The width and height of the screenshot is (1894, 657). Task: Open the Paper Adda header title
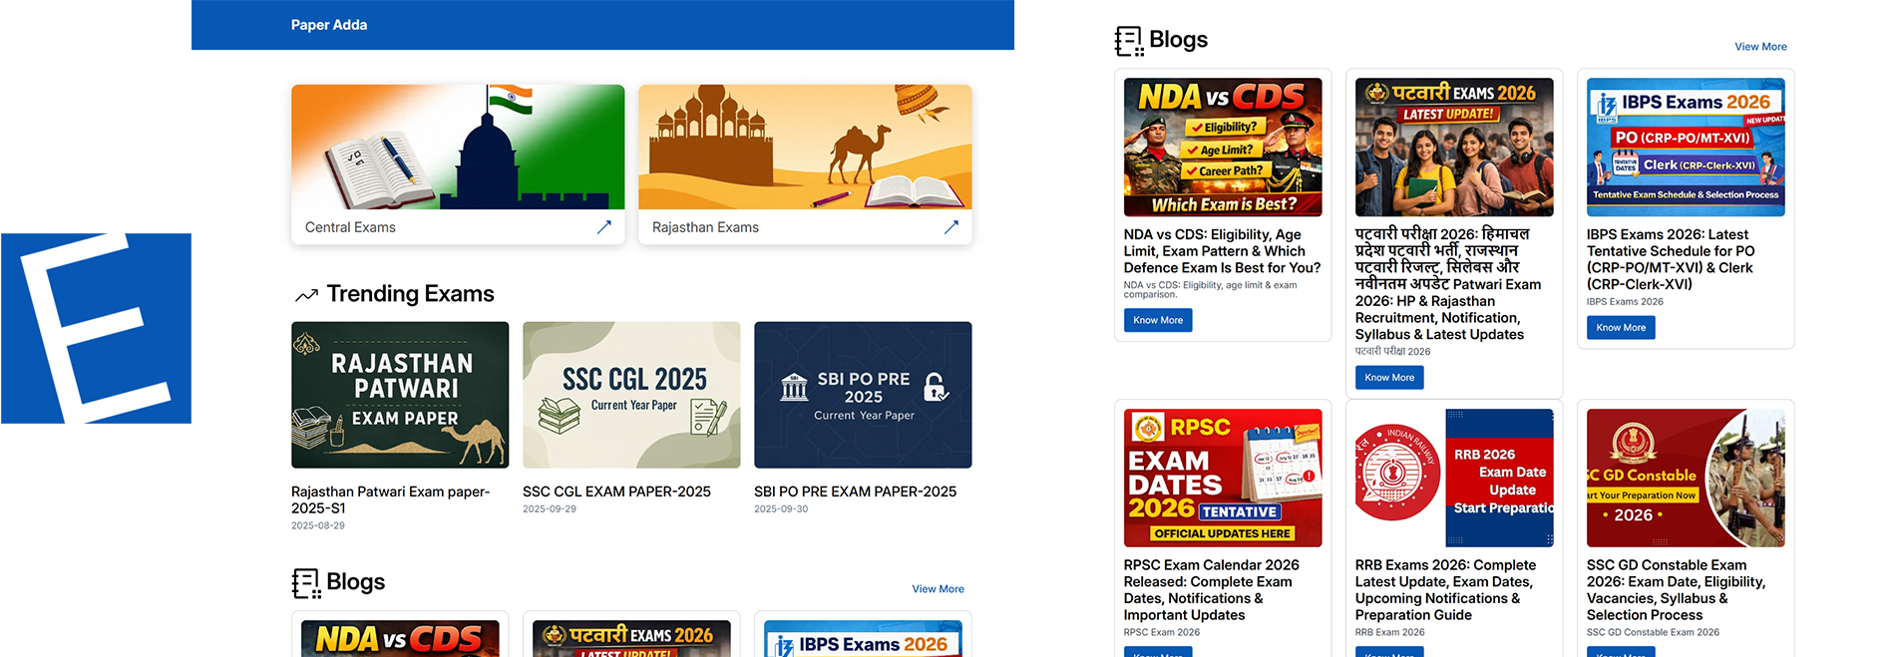[329, 25]
